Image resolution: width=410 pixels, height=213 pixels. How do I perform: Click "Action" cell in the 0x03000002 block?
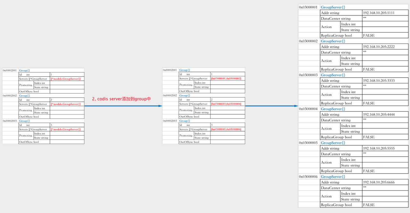click(330, 61)
